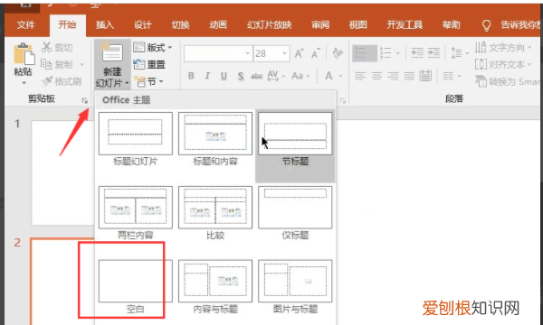The height and width of the screenshot is (325, 543).
Task: Open the line spacing menu
Action: pyautogui.click(x=460, y=53)
